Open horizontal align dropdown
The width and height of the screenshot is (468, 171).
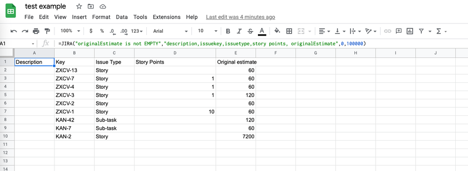pos(324,31)
